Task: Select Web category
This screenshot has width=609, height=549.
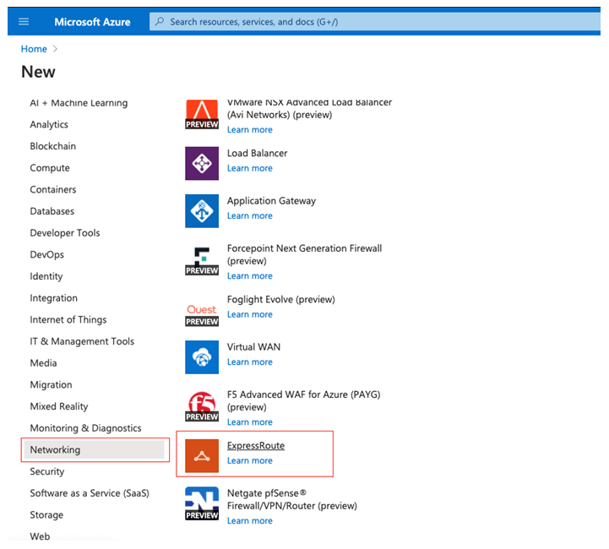Action: 40,536
